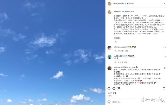167x105 pixels.
Task: Like ellycacao62's comment
Action: click(165, 68)
